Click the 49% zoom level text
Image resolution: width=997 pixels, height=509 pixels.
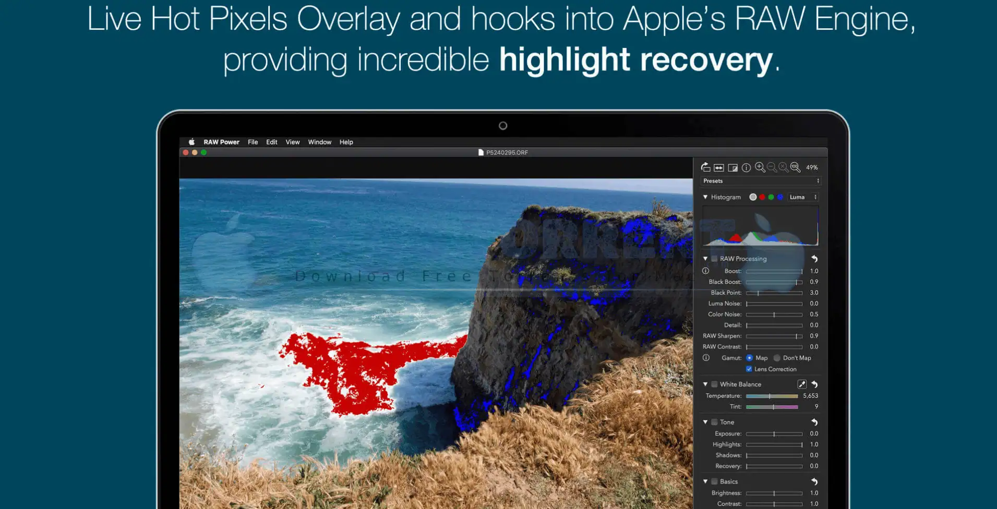click(812, 167)
